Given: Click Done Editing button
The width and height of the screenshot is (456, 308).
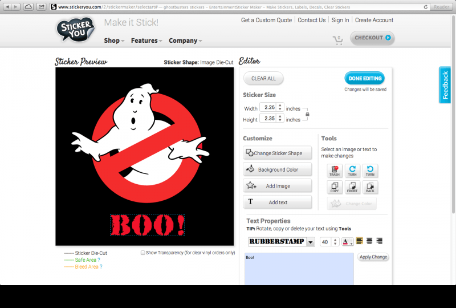Looking at the screenshot, I should click(x=365, y=78).
